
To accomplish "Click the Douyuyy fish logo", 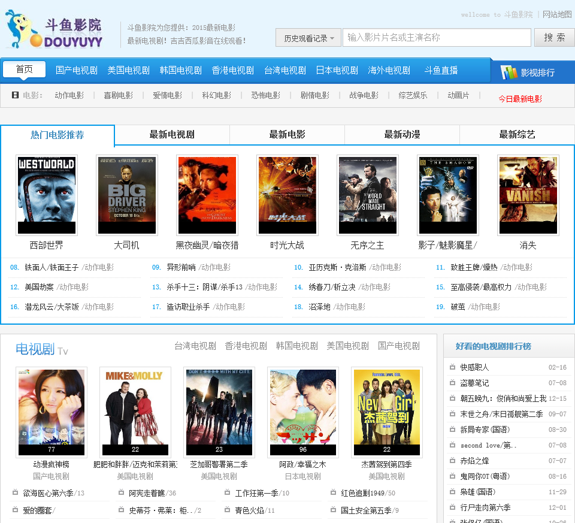I will coord(55,29).
